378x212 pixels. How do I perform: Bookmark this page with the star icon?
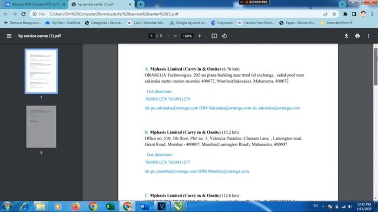[x=334, y=14]
